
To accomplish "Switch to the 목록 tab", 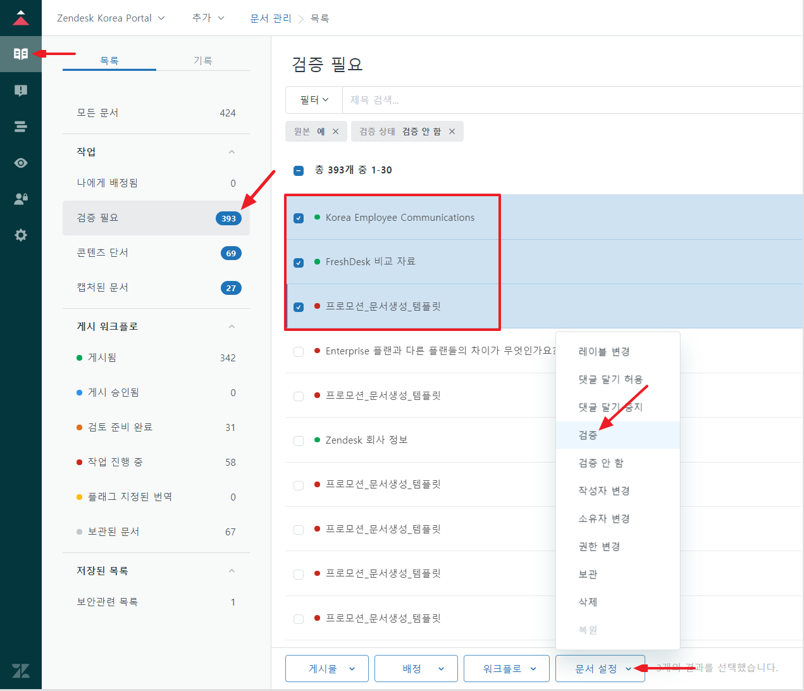I will click(109, 61).
